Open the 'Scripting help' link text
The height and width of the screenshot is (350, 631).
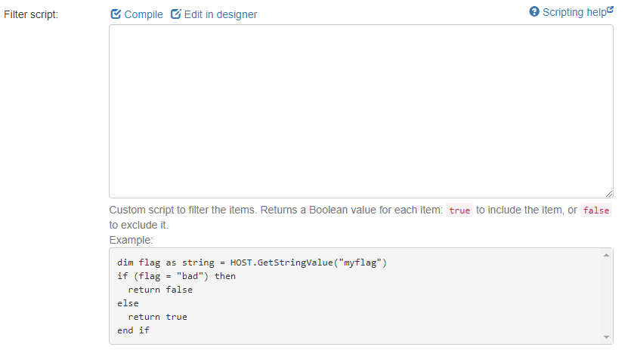(x=574, y=12)
